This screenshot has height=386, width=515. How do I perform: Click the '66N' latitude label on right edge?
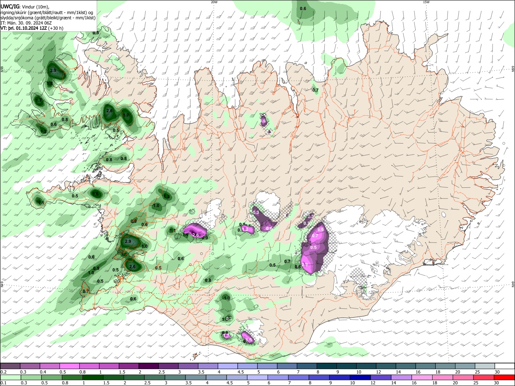pos(513,70)
